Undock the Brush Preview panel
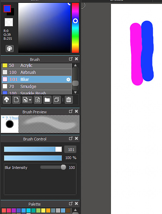The height and width of the screenshot is (214, 162). [71, 112]
